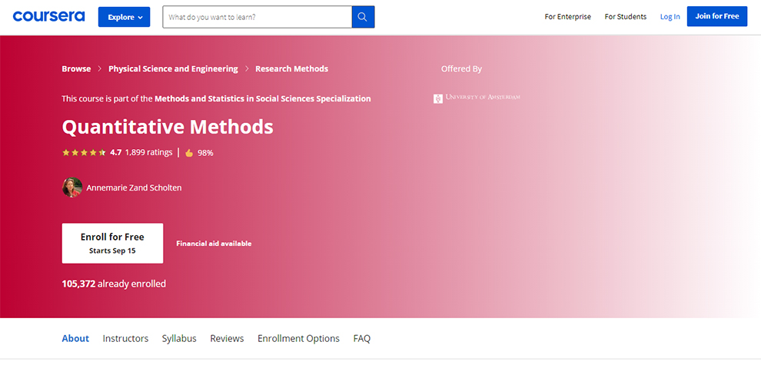Click the 4.7 rating value

(x=115, y=152)
